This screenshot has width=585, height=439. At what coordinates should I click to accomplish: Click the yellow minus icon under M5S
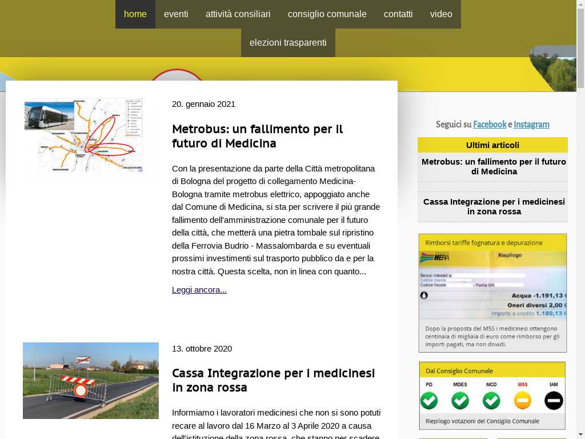click(522, 401)
